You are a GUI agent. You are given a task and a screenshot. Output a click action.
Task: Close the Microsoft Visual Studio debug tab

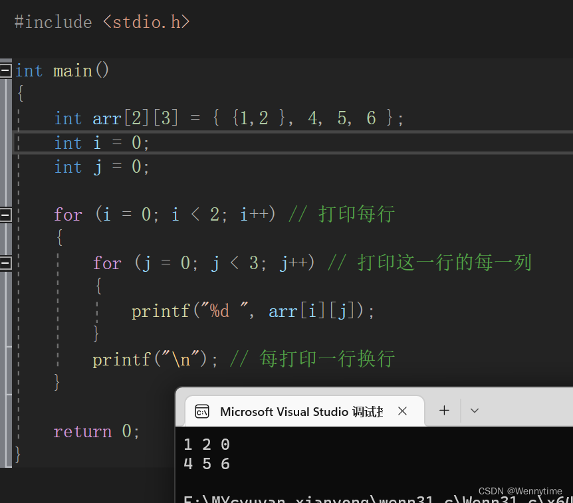[402, 411]
